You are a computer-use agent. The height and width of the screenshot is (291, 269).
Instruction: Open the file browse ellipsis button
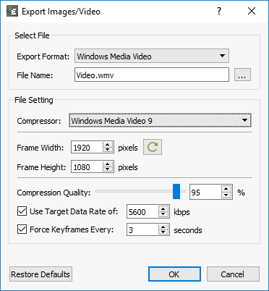[x=242, y=75]
